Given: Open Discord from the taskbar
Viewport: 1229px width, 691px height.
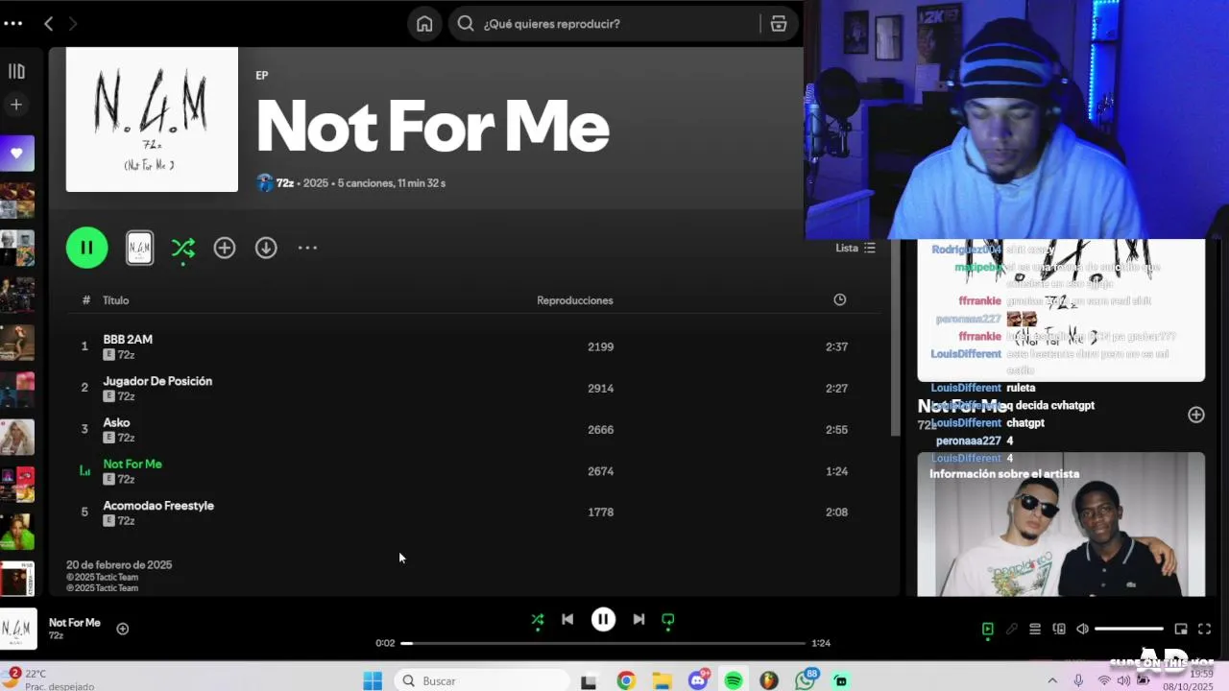Looking at the screenshot, I should 698,680.
